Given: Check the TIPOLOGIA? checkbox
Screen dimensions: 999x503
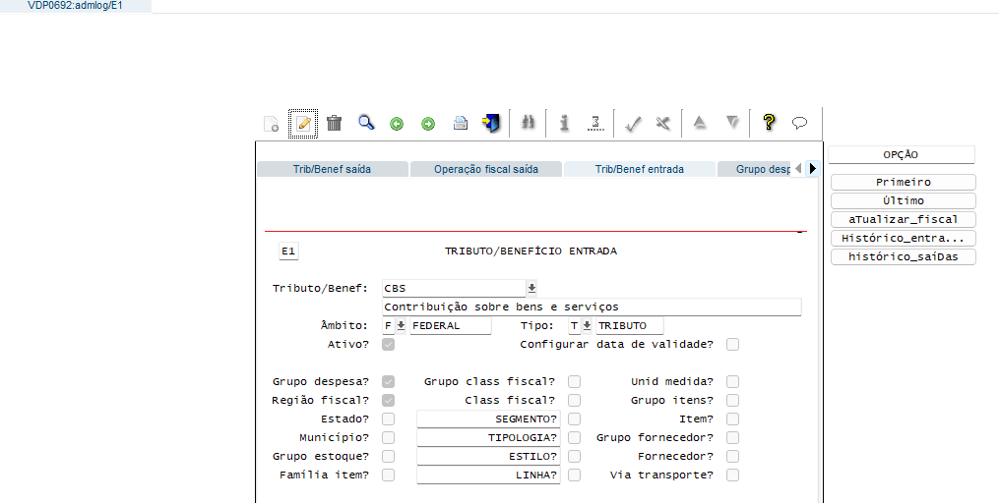Looking at the screenshot, I should tap(574, 437).
